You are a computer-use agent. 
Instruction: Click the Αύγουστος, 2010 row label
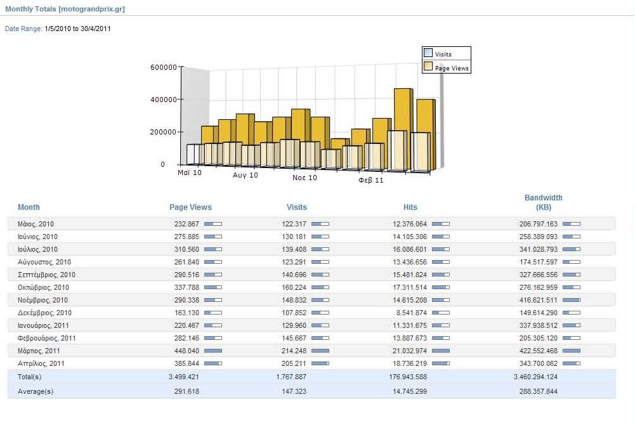pyautogui.click(x=44, y=262)
